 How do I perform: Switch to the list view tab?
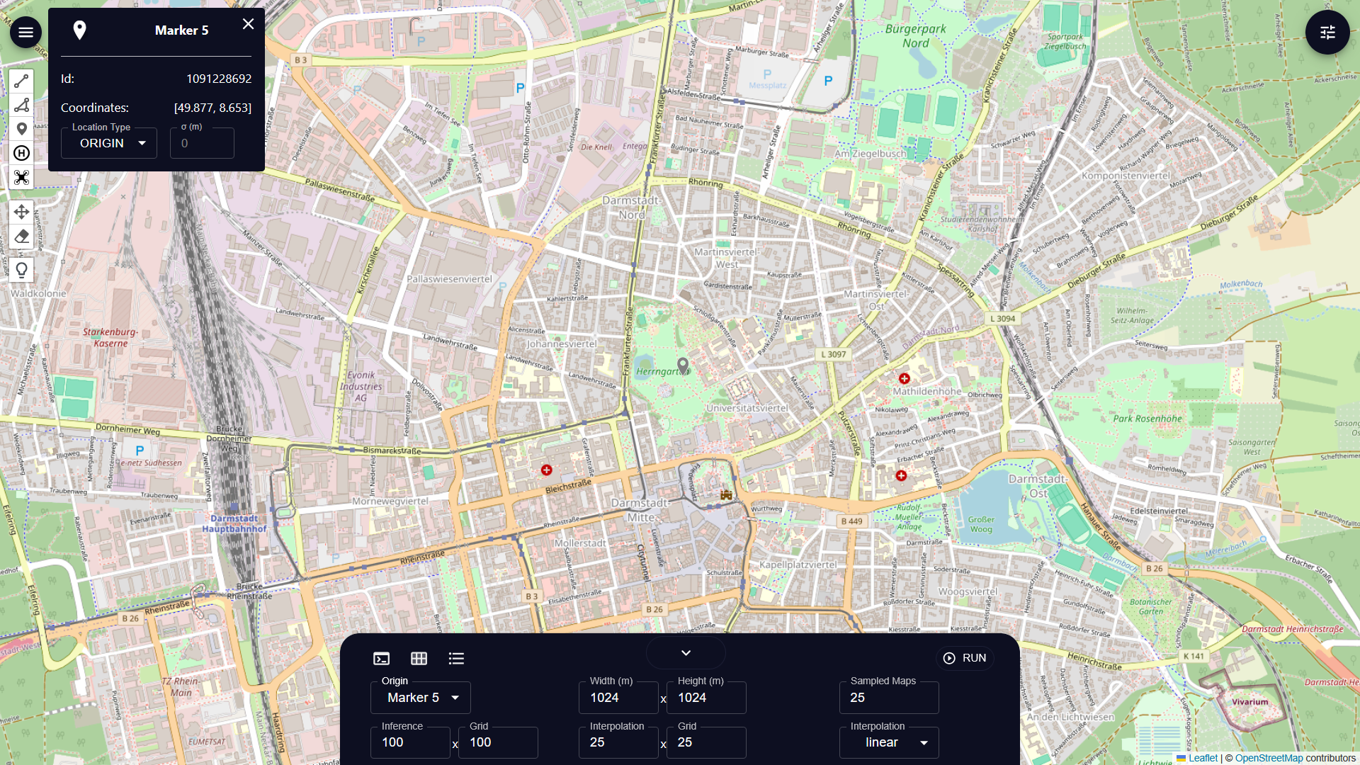point(456,659)
